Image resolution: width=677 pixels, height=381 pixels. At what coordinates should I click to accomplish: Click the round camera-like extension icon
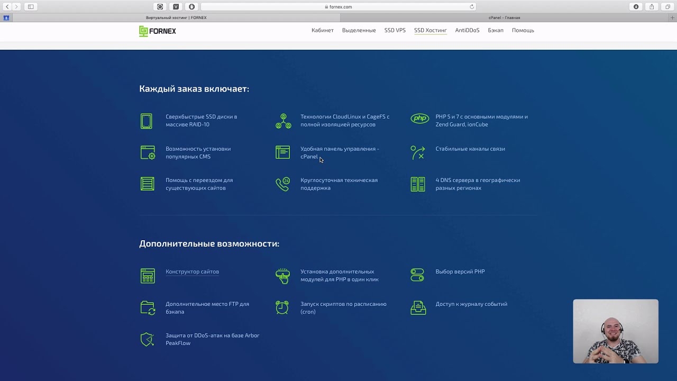[160, 7]
